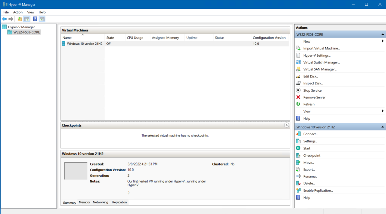Click the Enable Replication icon
Image resolution: width=386 pixels, height=214 pixels.
pos(298,190)
